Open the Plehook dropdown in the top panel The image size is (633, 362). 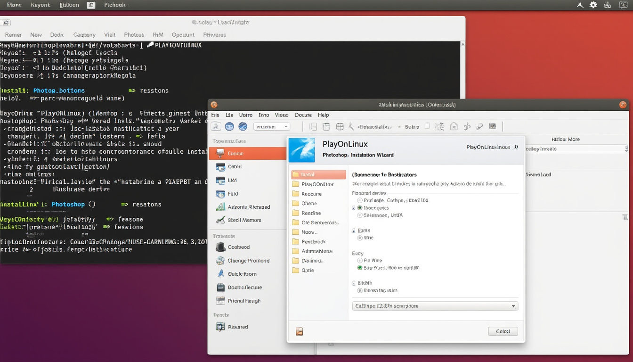pyautogui.click(x=117, y=5)
